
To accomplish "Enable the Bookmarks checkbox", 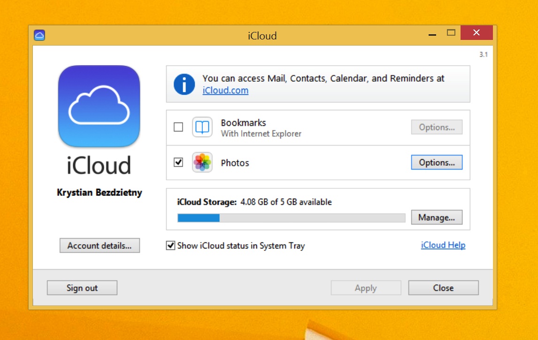I will (178, 127).
